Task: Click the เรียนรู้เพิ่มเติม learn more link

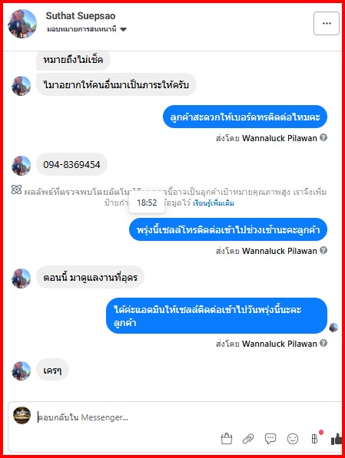Action: tap(214, 203)
